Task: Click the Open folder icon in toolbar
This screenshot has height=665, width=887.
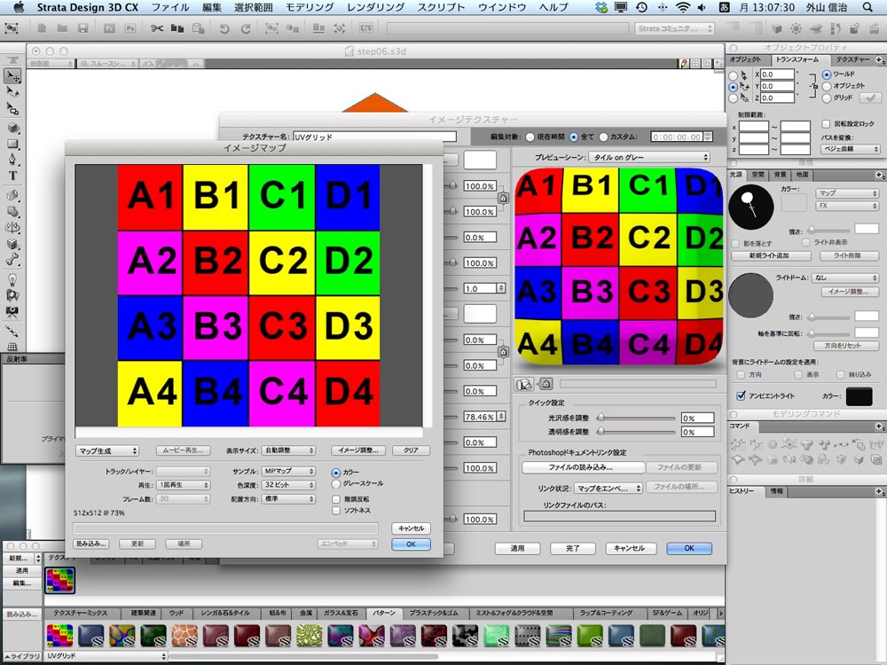Action: tap(62, 28)
